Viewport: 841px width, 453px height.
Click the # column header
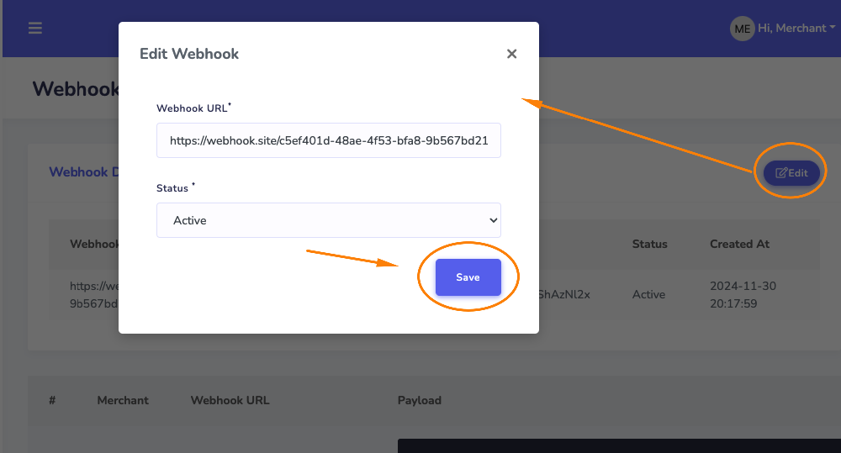52,400
